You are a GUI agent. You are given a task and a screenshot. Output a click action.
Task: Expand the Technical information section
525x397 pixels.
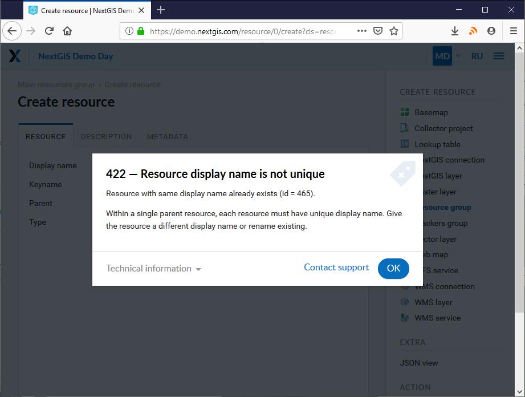[154, 268]
